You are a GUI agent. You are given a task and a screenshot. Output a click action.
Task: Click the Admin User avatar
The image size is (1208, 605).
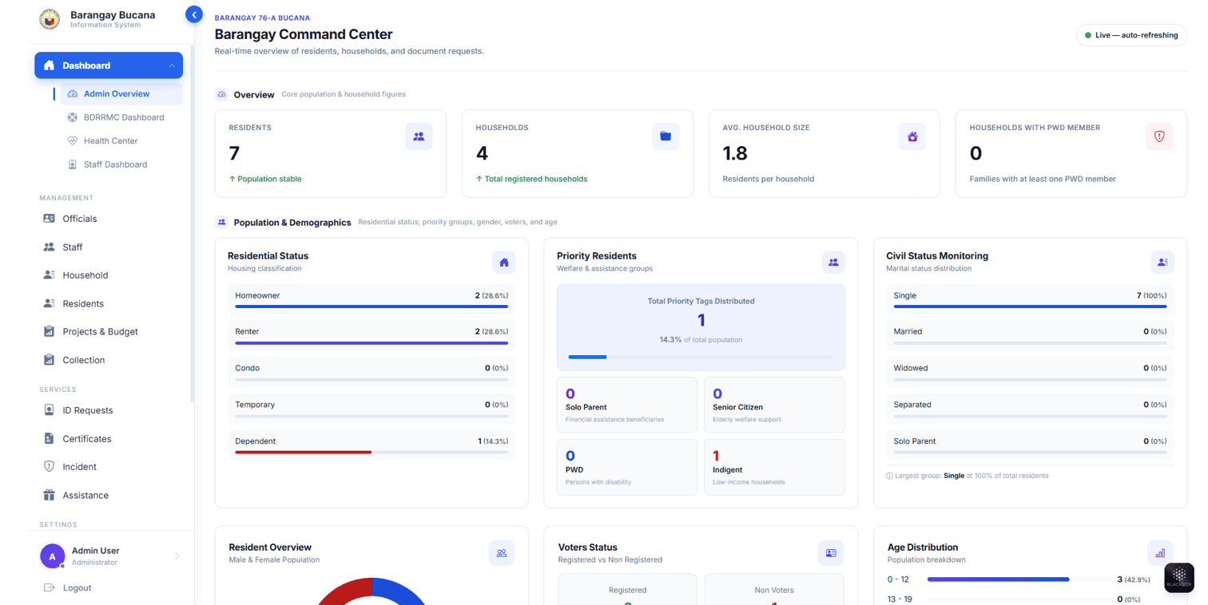[53, 556]
